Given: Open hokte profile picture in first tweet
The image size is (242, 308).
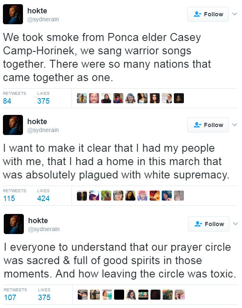Looking at the screenshot, I should [x=13, y=14].
